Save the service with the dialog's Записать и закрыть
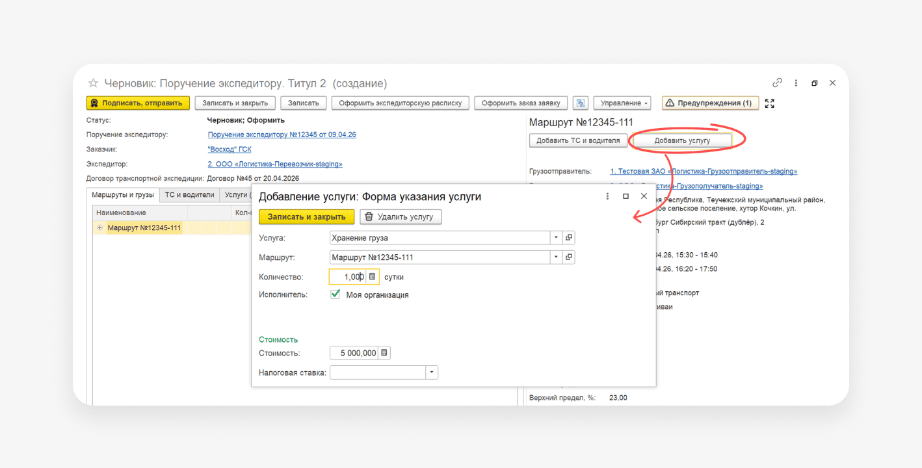922x468 pixels. pos(307,216)
